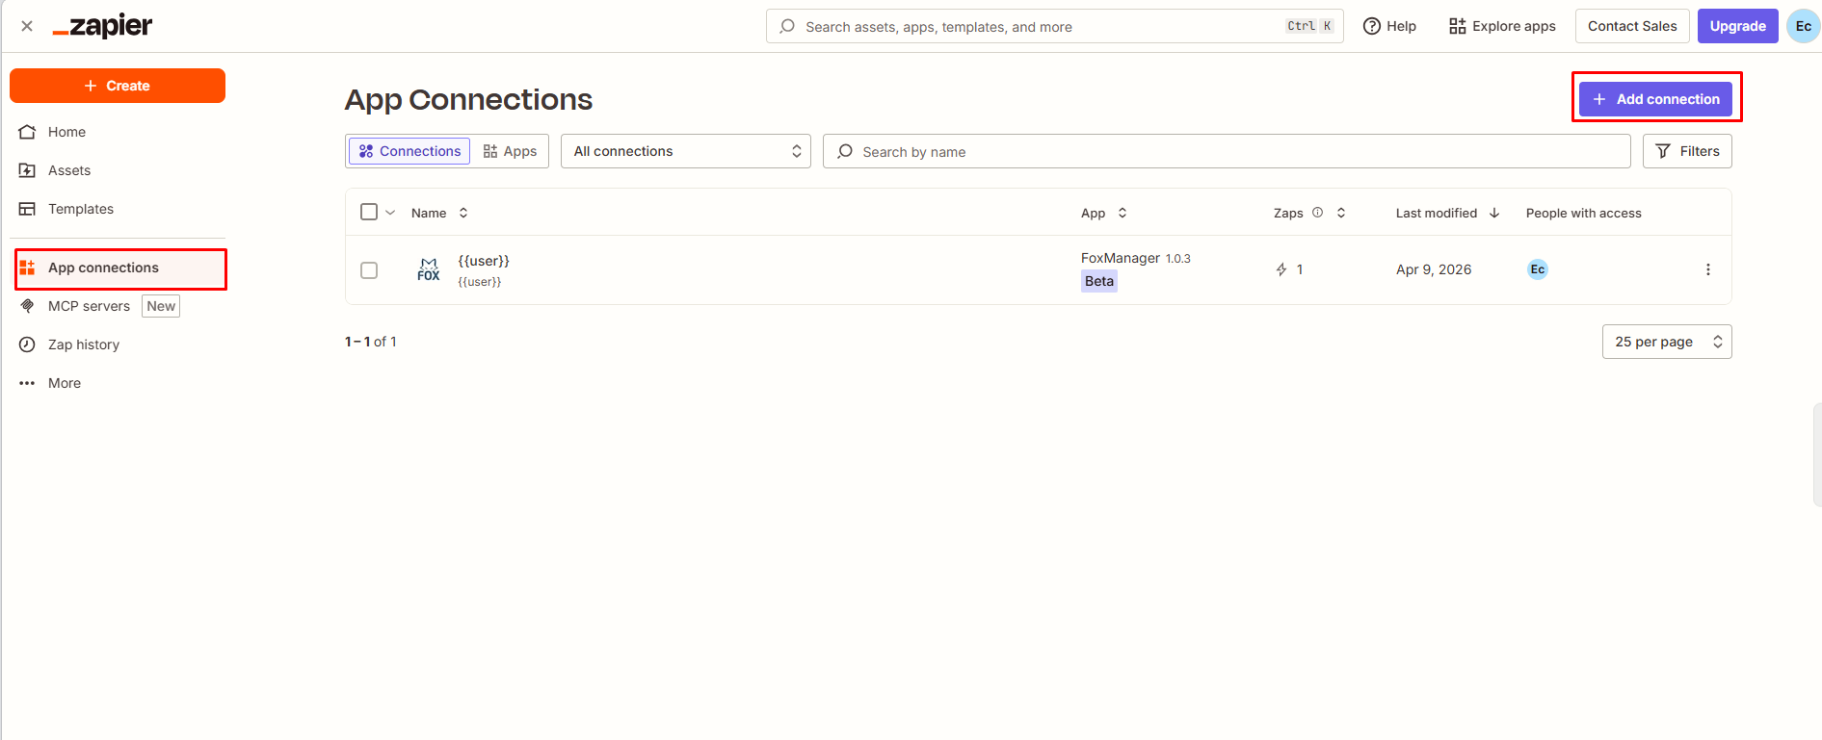Focus the Search by name field
1822x740 pixels.
click(1227, 151)
